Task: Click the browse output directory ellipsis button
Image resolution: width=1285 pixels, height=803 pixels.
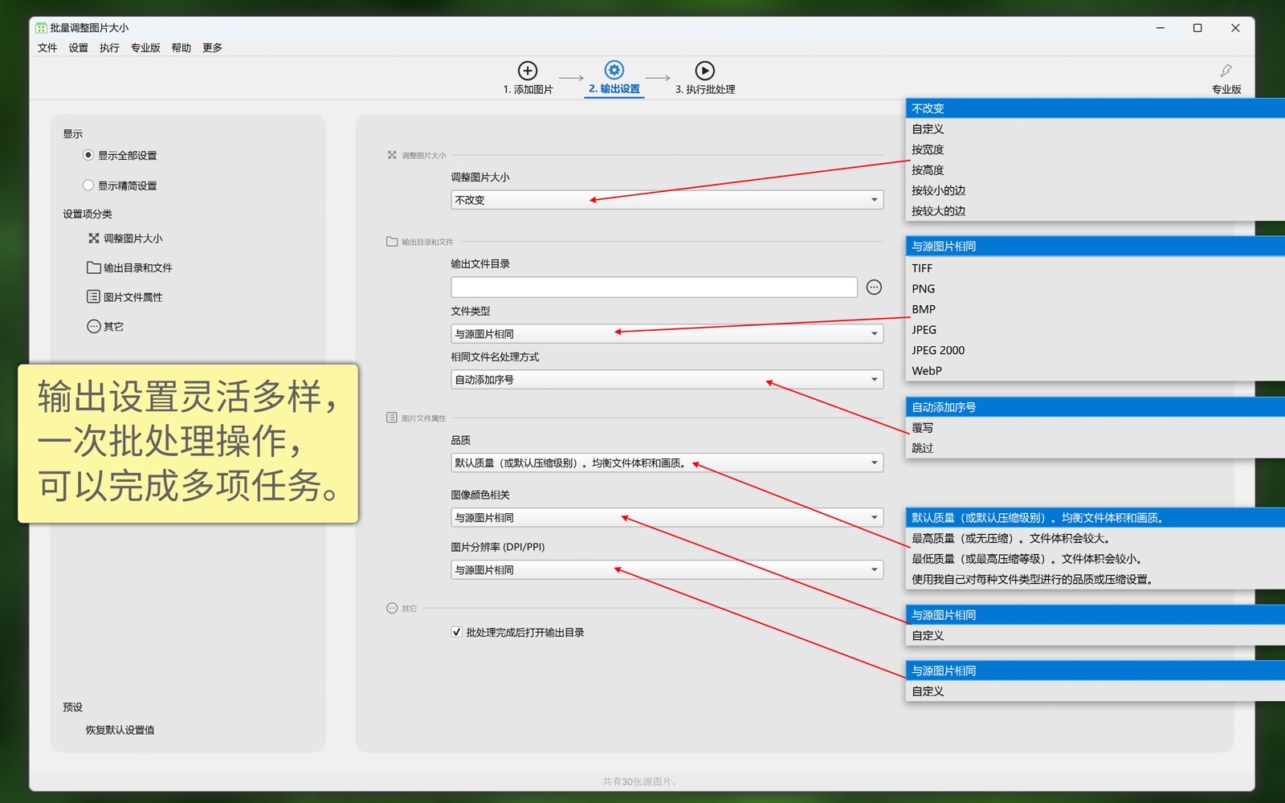Action: point(874,287)
